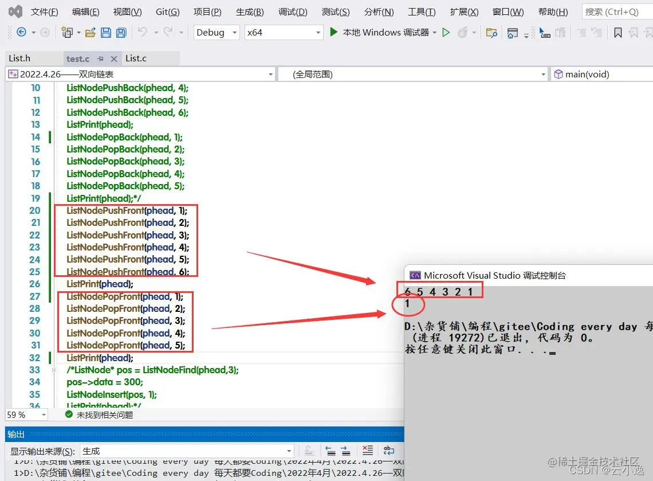The image size is (653, 481).
Task: Click the window layout icon in toolbar
Action: 512,33
